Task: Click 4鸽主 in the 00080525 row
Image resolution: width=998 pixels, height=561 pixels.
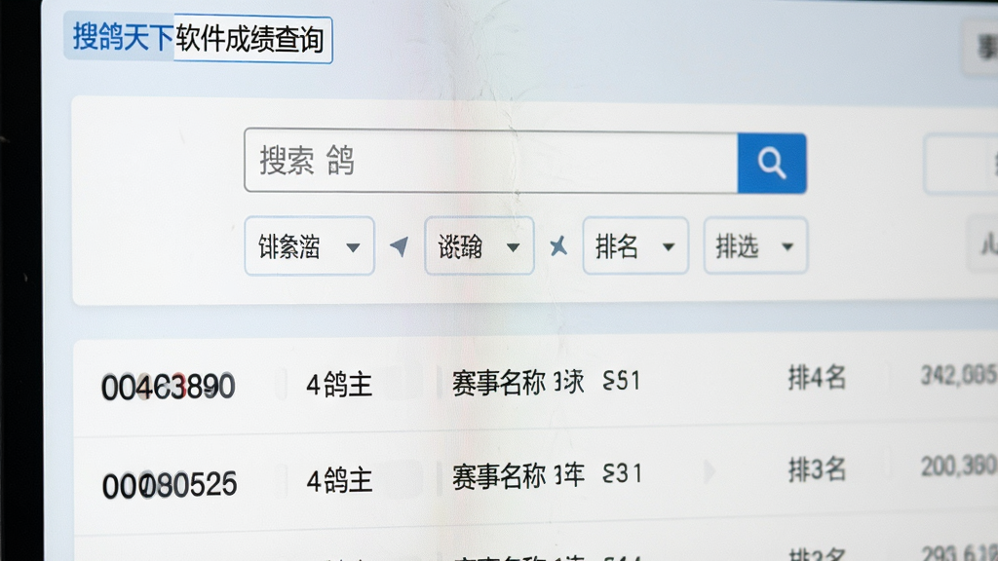Action: (339, 480)
